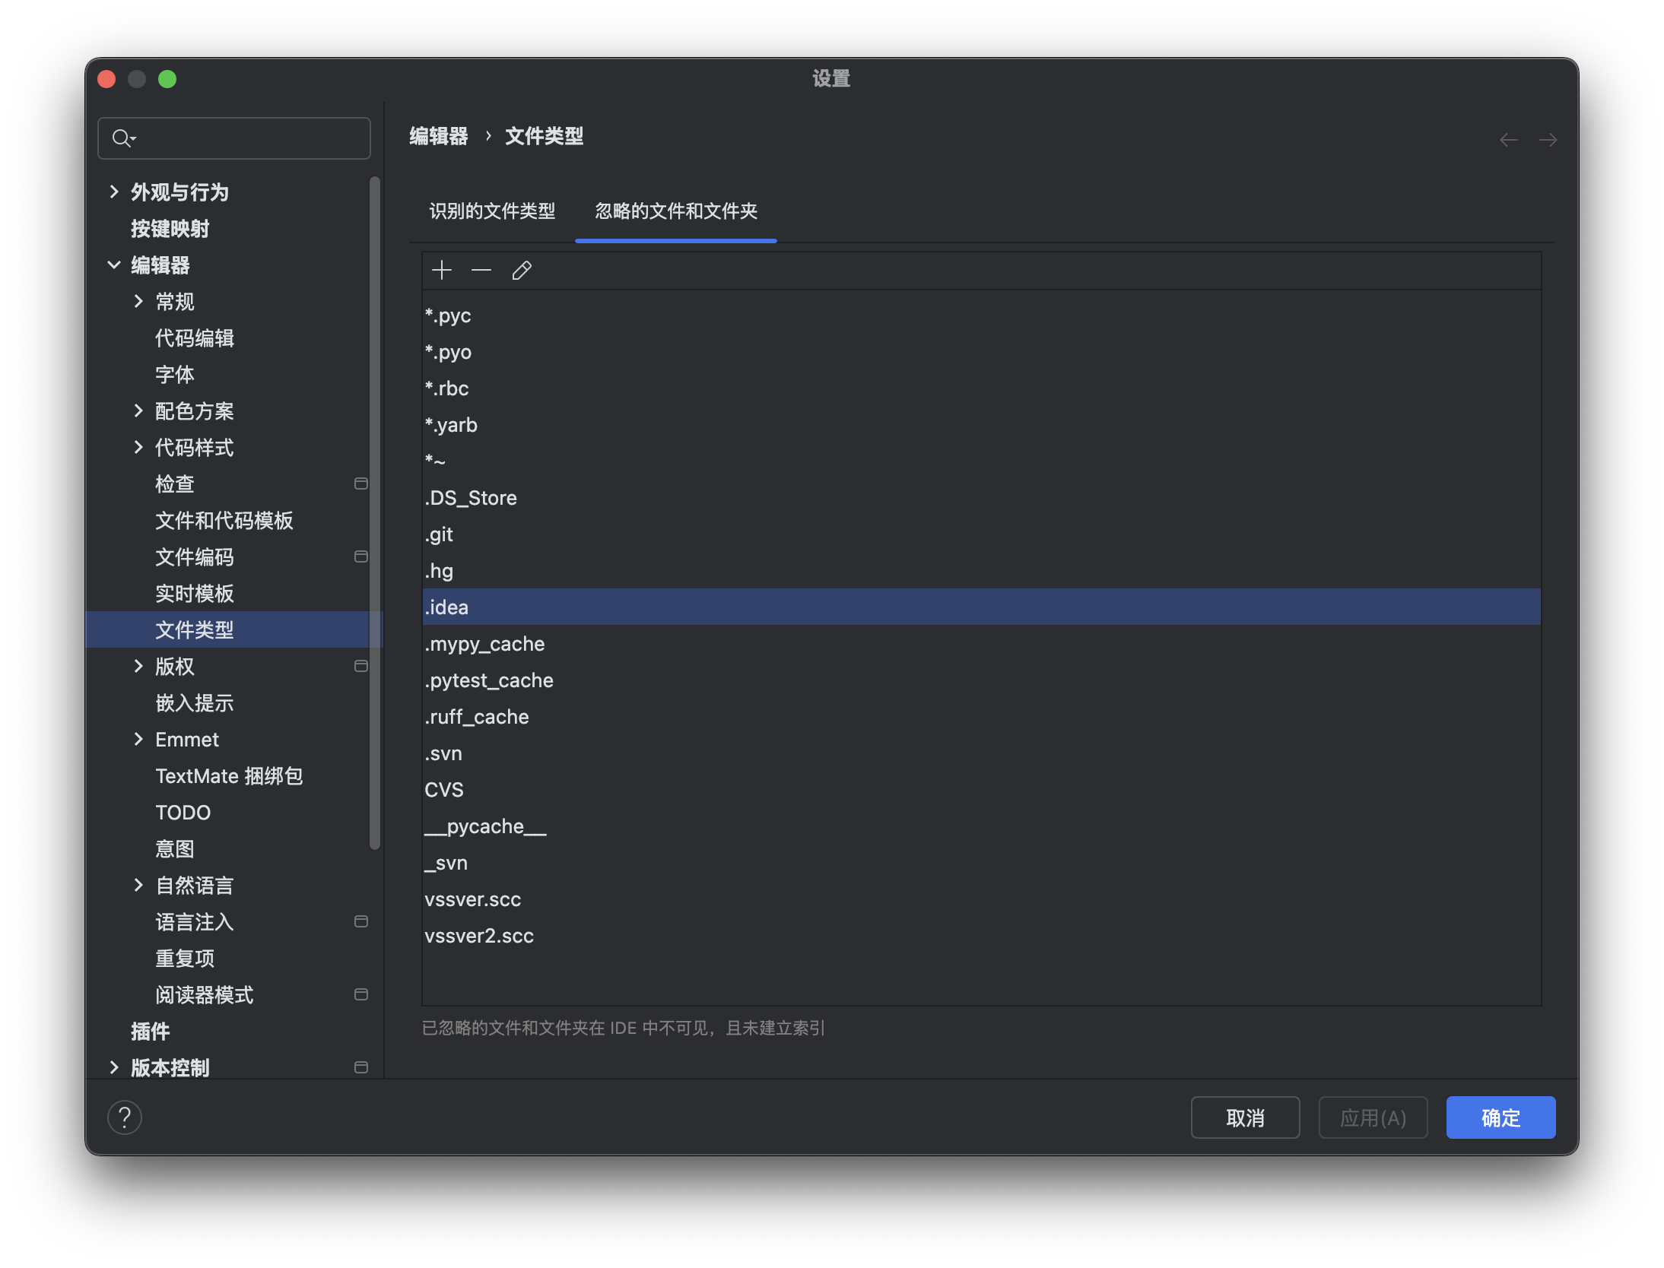Screen dimensions: 1664x1268
Task: Expand the Emmet settings node
Action: [138, 739]
